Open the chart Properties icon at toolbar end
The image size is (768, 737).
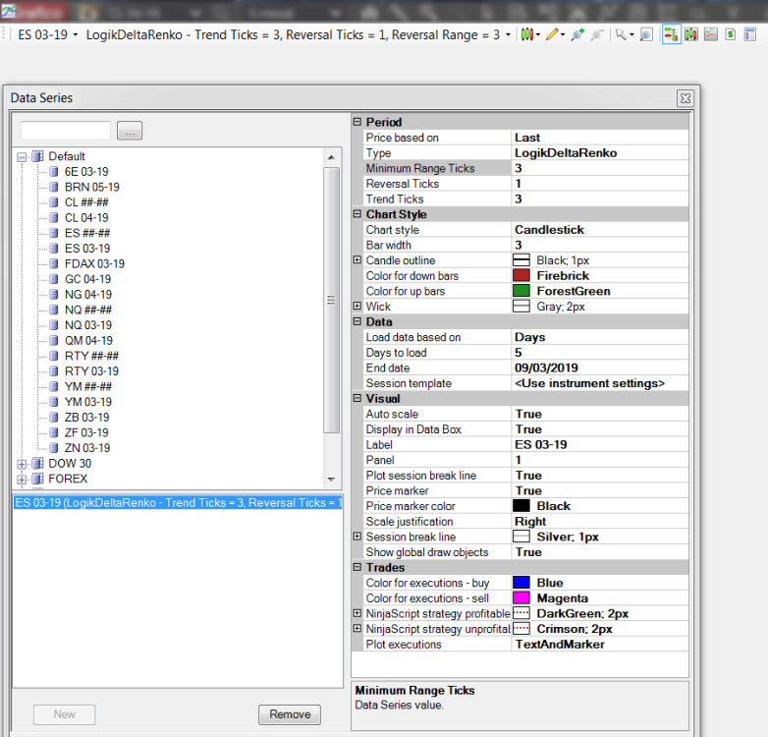pos(750,34)
